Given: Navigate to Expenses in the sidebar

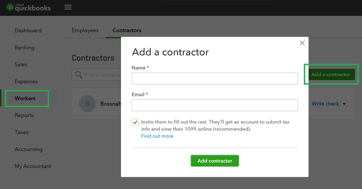Looking at the screenshot, I should (26, 82).
